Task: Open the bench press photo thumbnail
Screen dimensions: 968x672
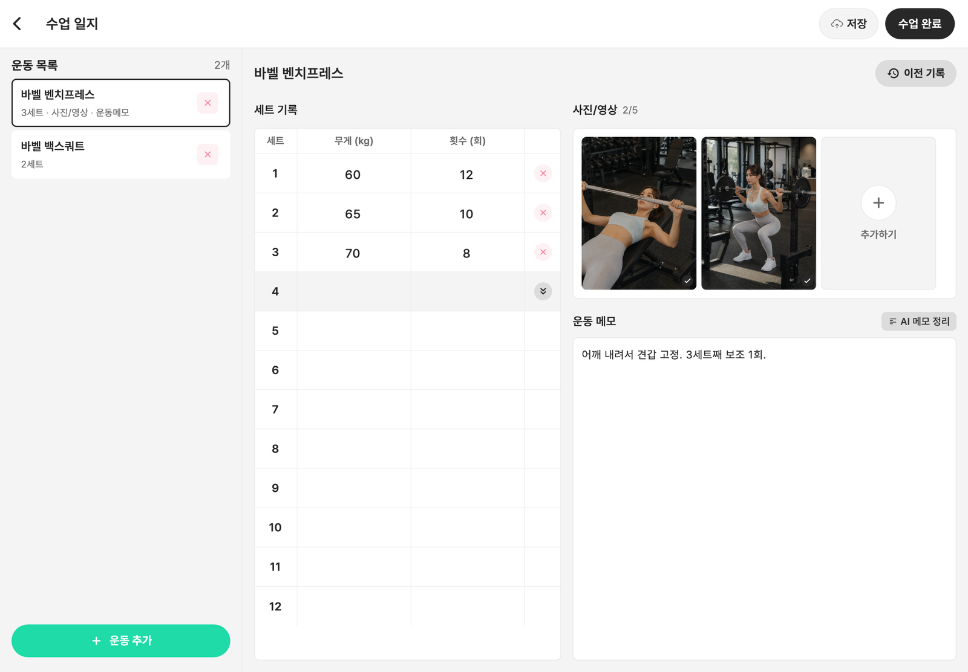Action: pyautogui.click(x=639, y=213)
